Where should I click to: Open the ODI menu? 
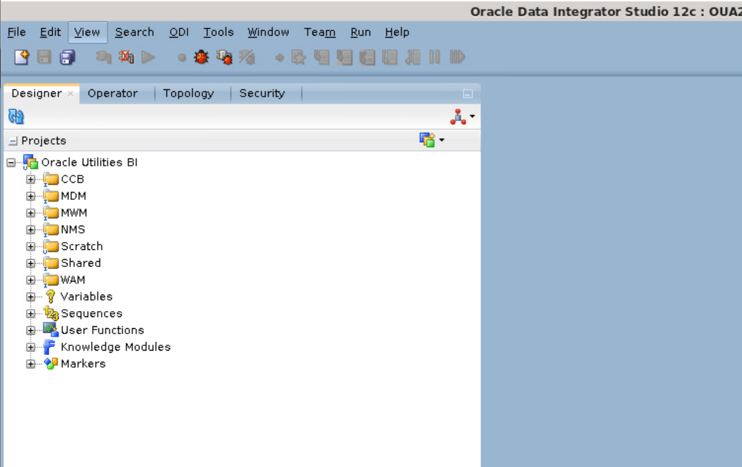click(x=179, y=32)
